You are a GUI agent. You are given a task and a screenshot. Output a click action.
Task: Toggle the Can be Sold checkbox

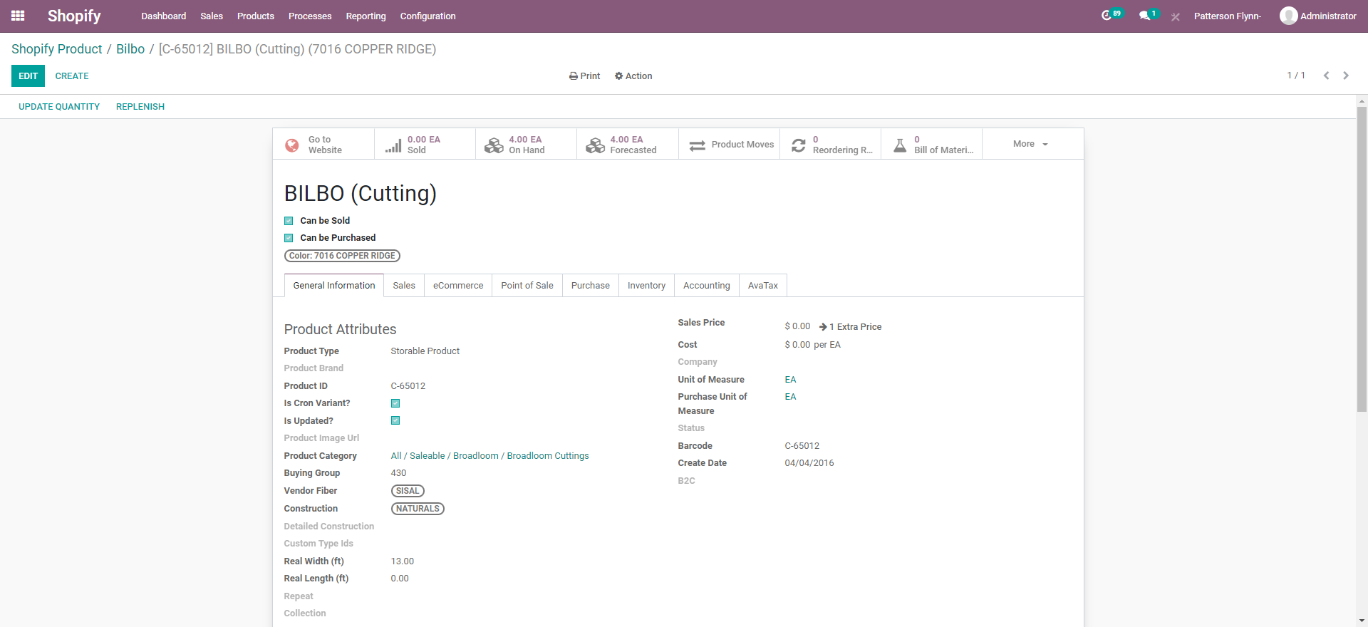(x=289, y=221)
